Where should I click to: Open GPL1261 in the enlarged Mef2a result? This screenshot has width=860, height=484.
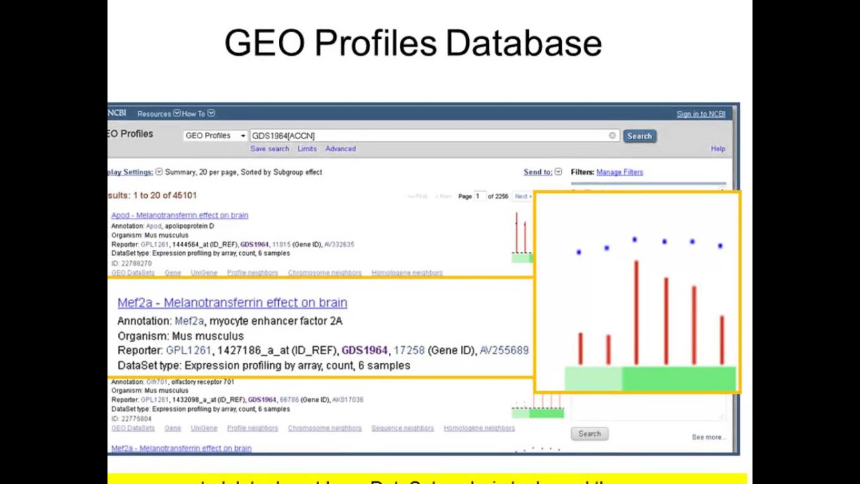[x=188, y=350]
